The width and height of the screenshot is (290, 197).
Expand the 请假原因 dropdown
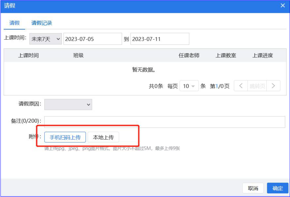[68, 104]
